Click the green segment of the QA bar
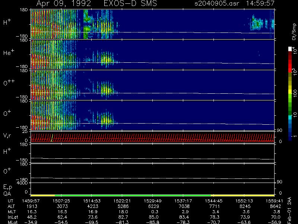Viewport: 298px width, 224px height. pos(133,195)
